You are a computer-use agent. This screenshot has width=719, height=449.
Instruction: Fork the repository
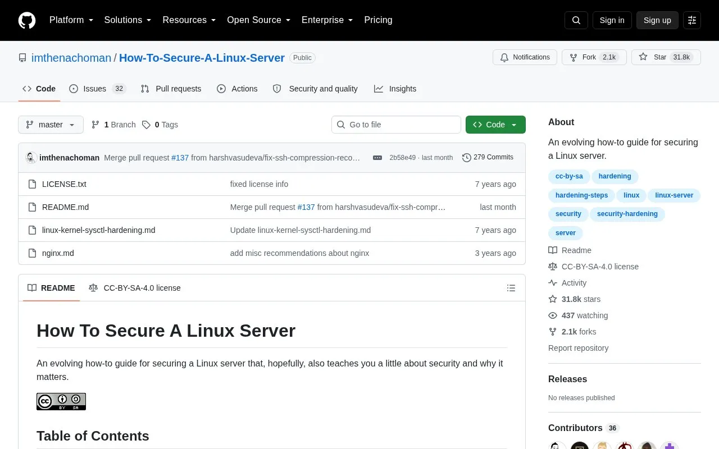[594, 57]
